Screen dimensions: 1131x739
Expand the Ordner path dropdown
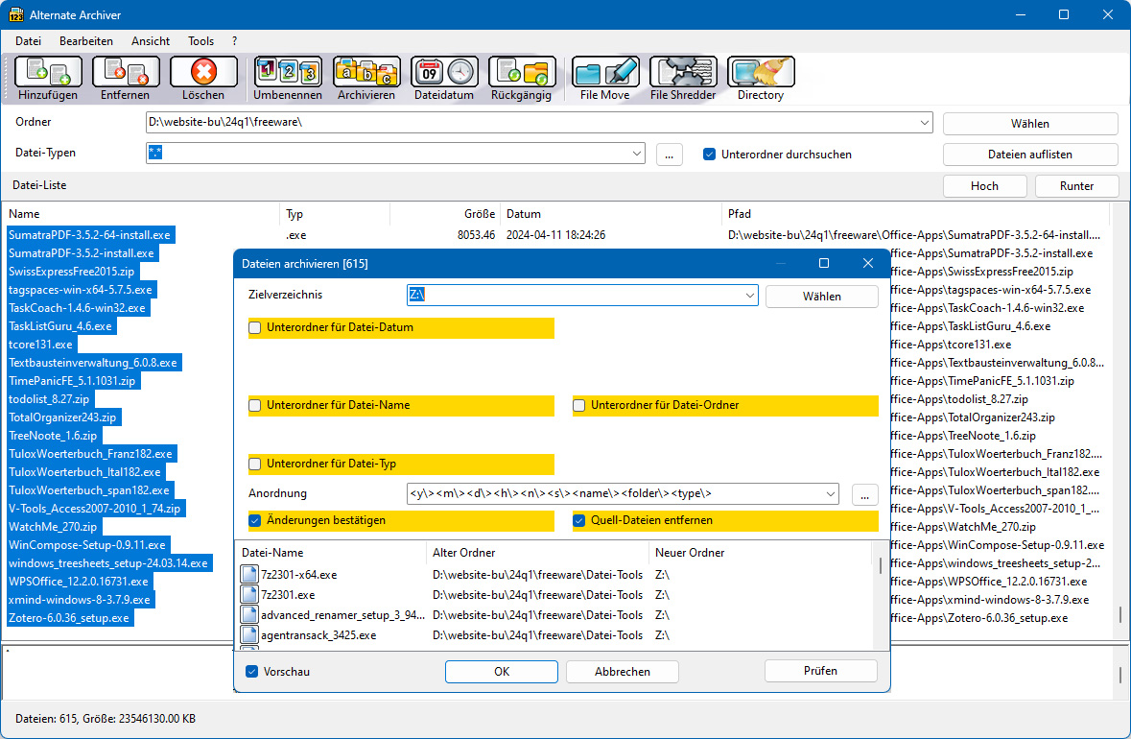pos(924,123)
